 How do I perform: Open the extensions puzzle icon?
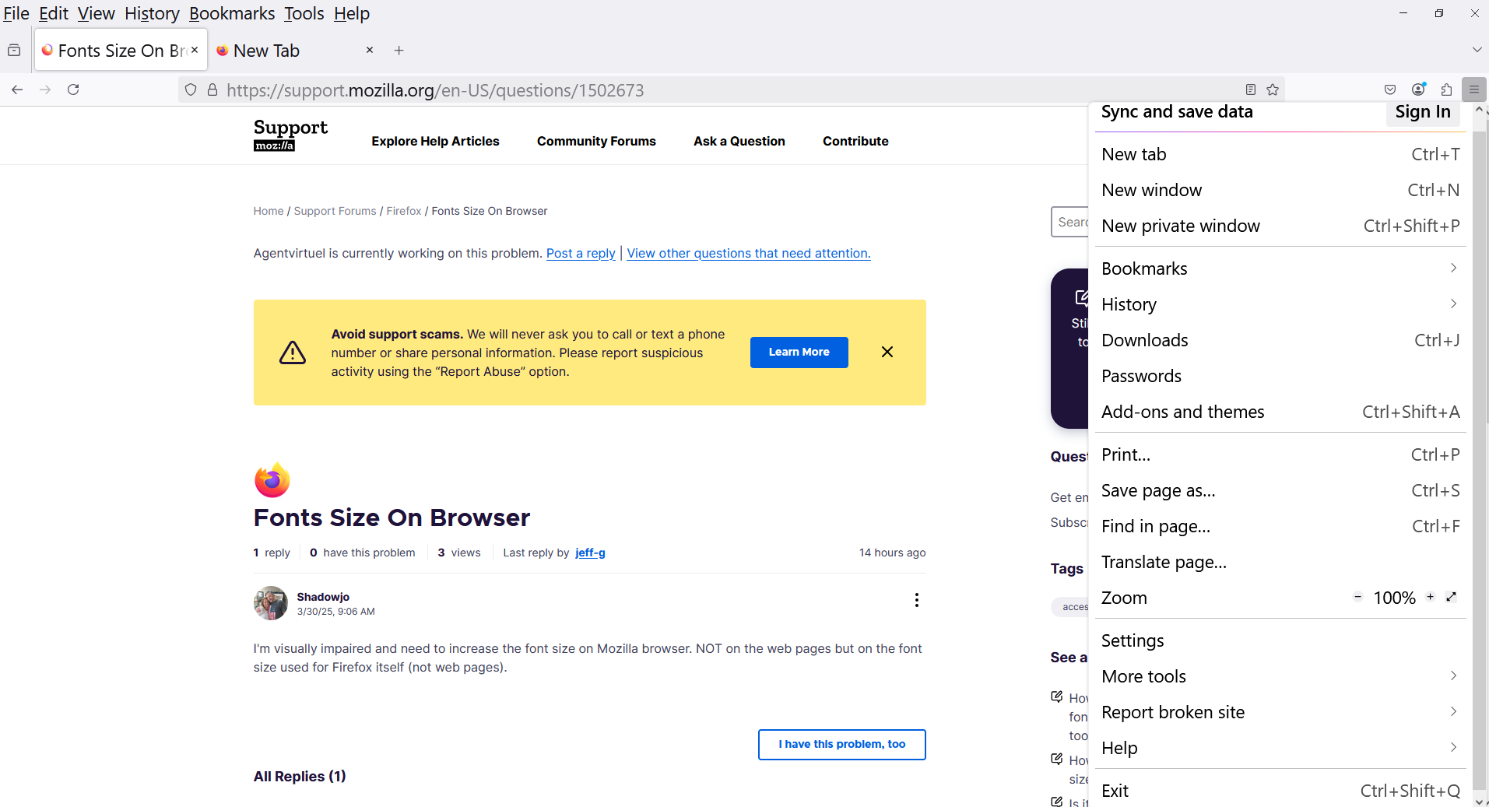coord(1446,89)
